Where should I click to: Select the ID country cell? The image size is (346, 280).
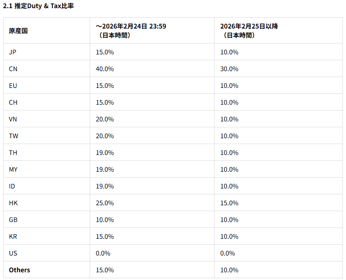[x=12, y=186]
